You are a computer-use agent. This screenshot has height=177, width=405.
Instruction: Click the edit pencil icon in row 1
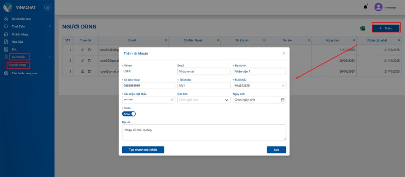82,50
